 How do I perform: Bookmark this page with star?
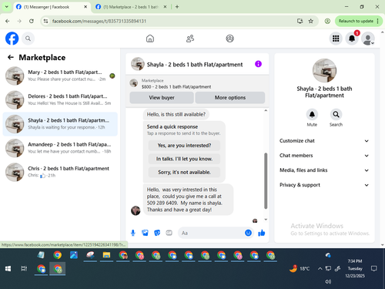(311, 21)
